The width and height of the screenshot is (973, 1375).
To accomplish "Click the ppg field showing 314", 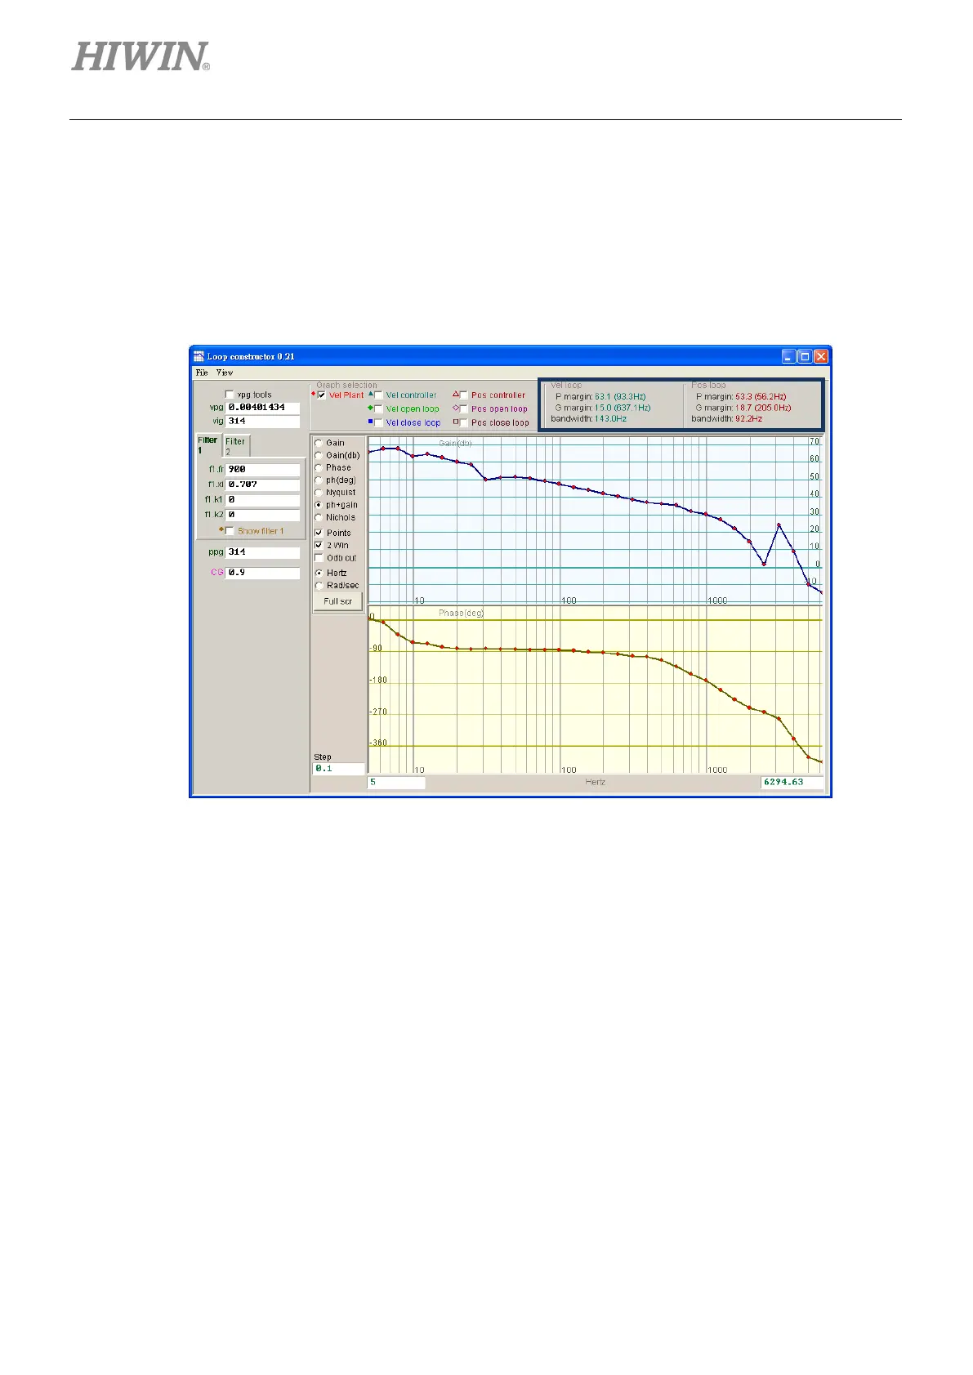I will pos(262,552).
